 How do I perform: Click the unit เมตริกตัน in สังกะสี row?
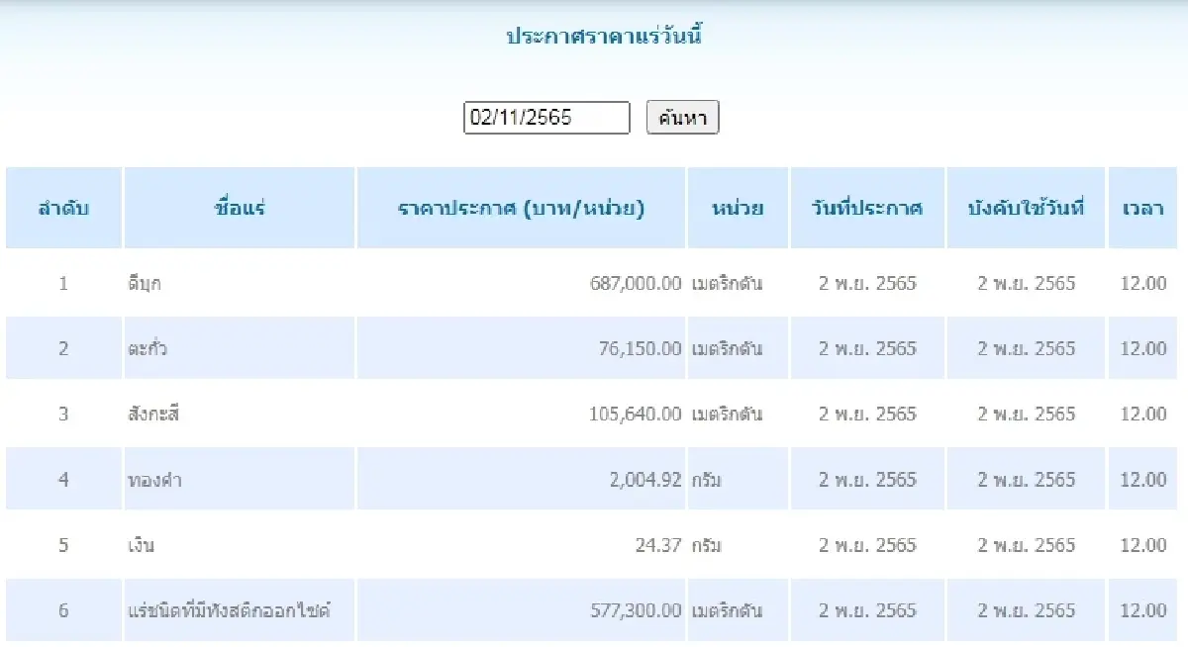pos(728,414)
